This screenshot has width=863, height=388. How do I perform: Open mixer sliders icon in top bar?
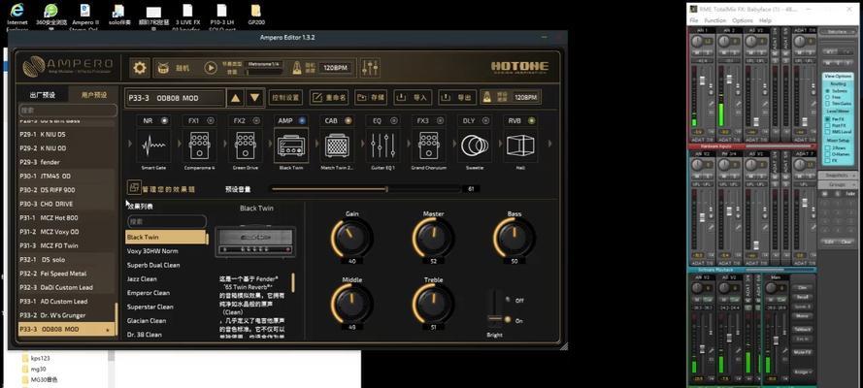[x=371, y=68]
